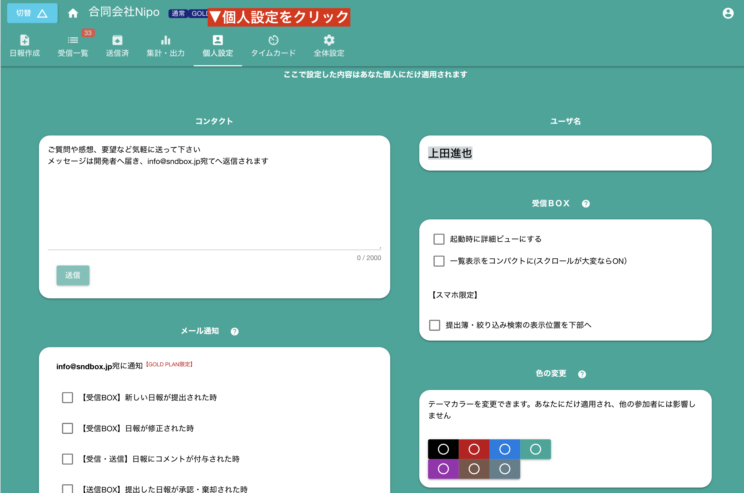Check 【受信BOX】新しい日報が提出された時
The height and width of the screenshot is (493, 744).
tap(67, 397)
